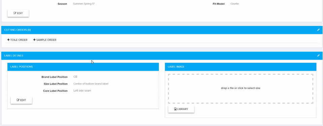Click the 'CB' brand label position value
This screenshot has height=126, width=323.
(75, 77)
